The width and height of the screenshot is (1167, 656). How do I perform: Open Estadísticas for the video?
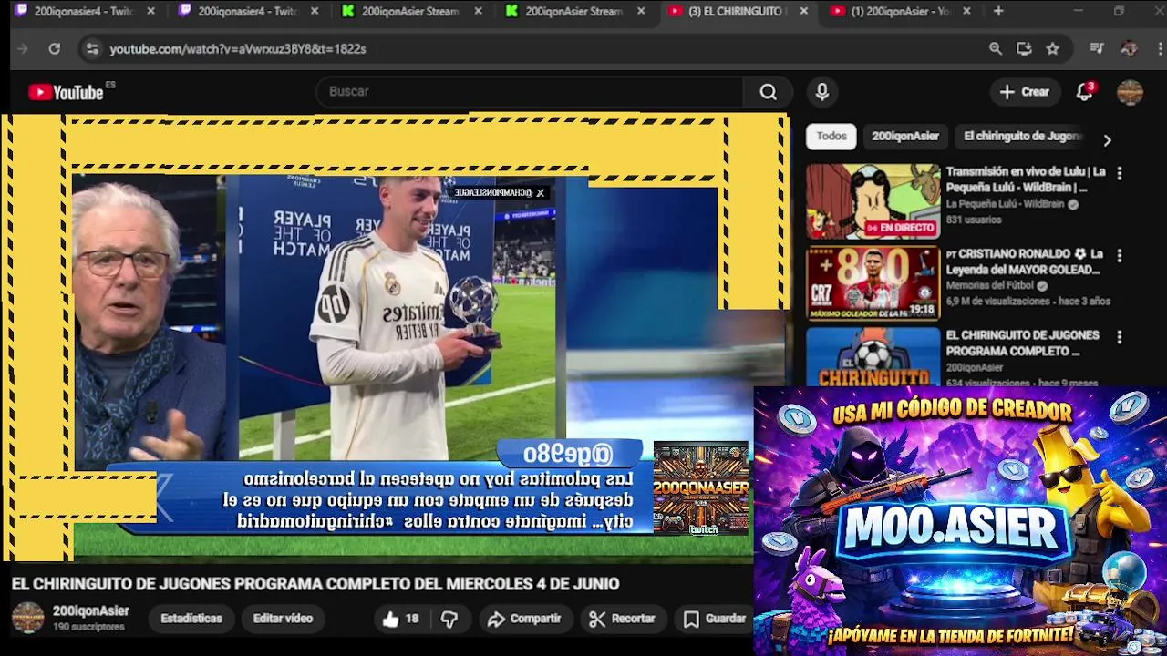click(191, 619)
